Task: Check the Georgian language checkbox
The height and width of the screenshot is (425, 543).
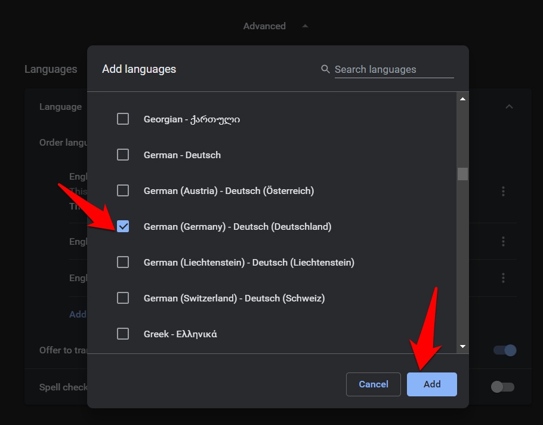Action: [x=123, y=119]
